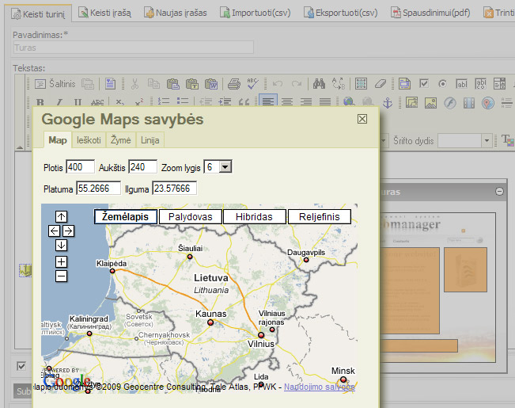Click the Templates icon in the editor toolbar
Screen dimensions: 515x408
pyautogui.click(x=110, y=84)
